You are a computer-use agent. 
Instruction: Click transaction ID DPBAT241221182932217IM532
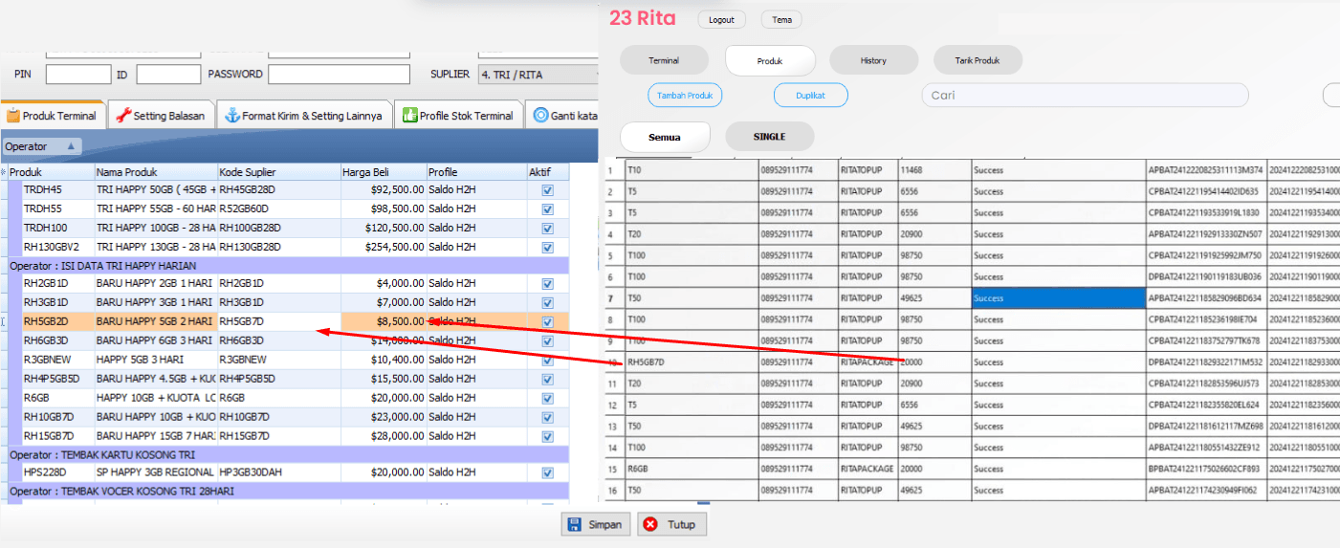click(x=1206, y=362)
